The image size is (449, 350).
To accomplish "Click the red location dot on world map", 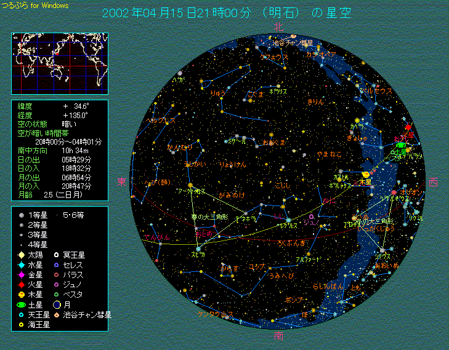I will [57, 54].
